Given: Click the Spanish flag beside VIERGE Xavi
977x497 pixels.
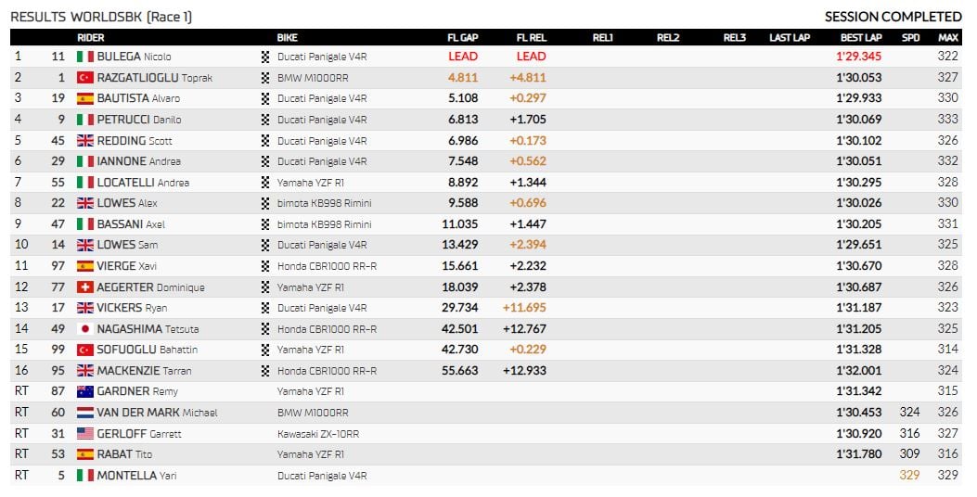Looking at the screenshot, I should (85, 266).
